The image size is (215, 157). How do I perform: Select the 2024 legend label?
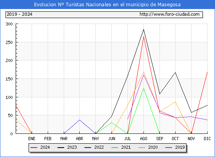point(45,147)
